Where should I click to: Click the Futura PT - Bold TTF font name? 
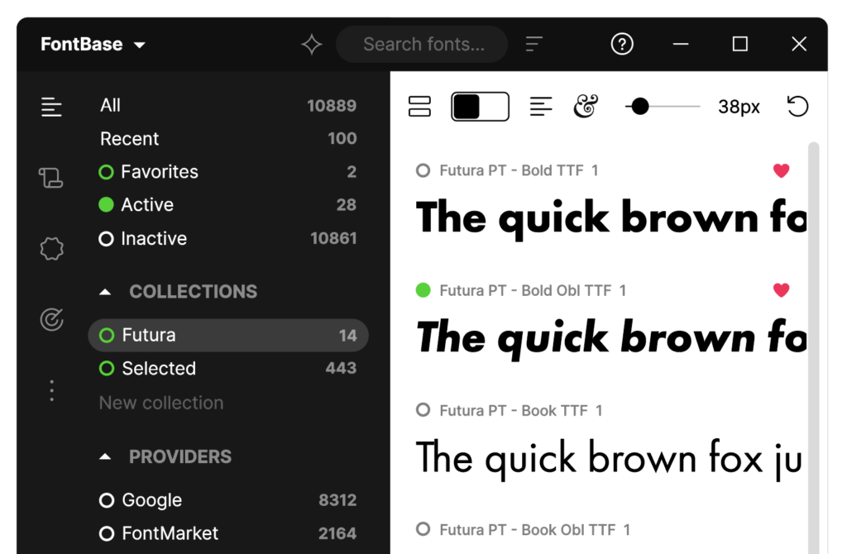tap(511, 170)
